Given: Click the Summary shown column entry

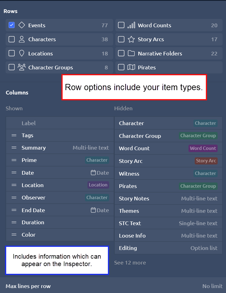Looking at the screenshot, I should tap(33, 148).
